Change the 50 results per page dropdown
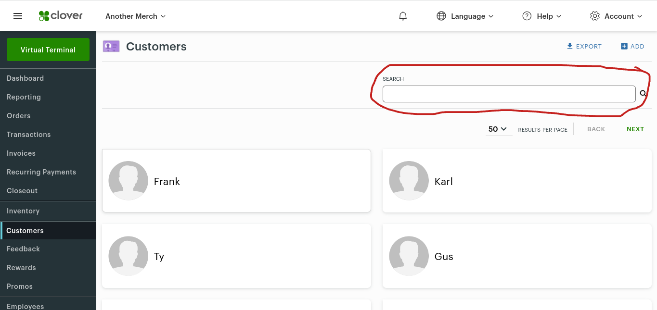The image size is (657, 310). pyautogui.click(x=498, y=129)
